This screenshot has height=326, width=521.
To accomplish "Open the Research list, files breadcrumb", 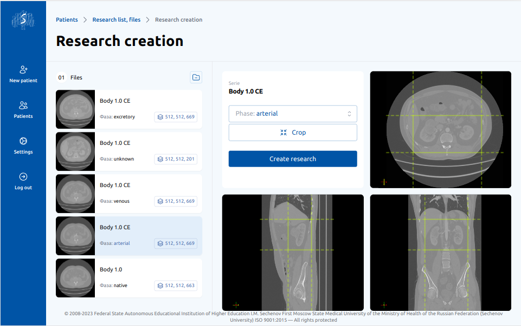I will pyautogui.click(x=116, y=20).
